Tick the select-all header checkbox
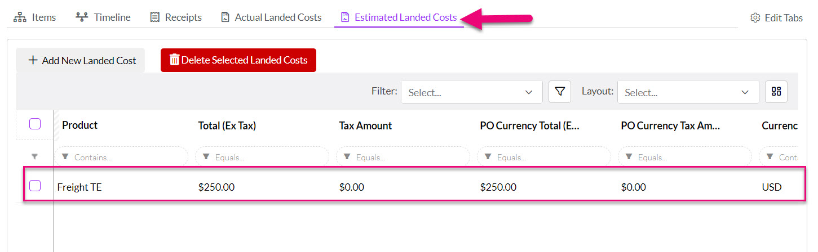The height and width of the screenshot is (252, 818). 35,124
